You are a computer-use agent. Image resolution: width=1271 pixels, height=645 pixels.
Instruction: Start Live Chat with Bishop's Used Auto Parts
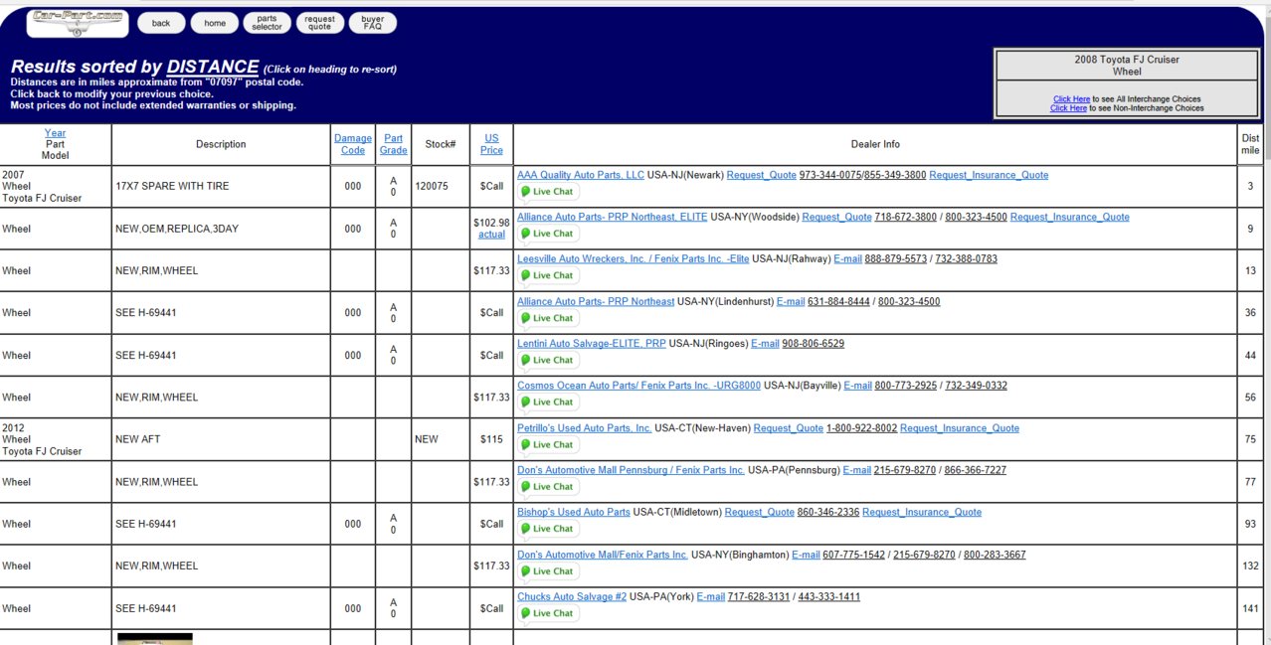tap(548, 529)
